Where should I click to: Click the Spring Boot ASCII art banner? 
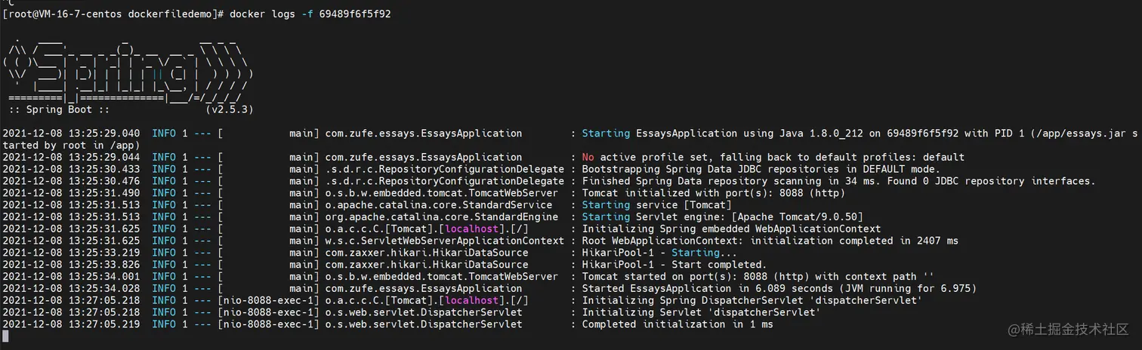point(128,74)
